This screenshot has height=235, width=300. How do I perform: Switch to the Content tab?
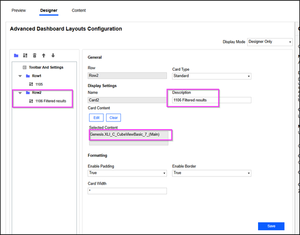coord(79,10)
